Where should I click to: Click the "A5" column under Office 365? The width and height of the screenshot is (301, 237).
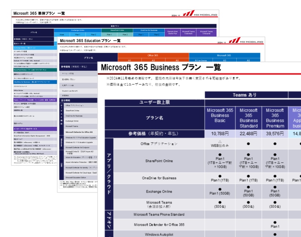coord(177,61)
